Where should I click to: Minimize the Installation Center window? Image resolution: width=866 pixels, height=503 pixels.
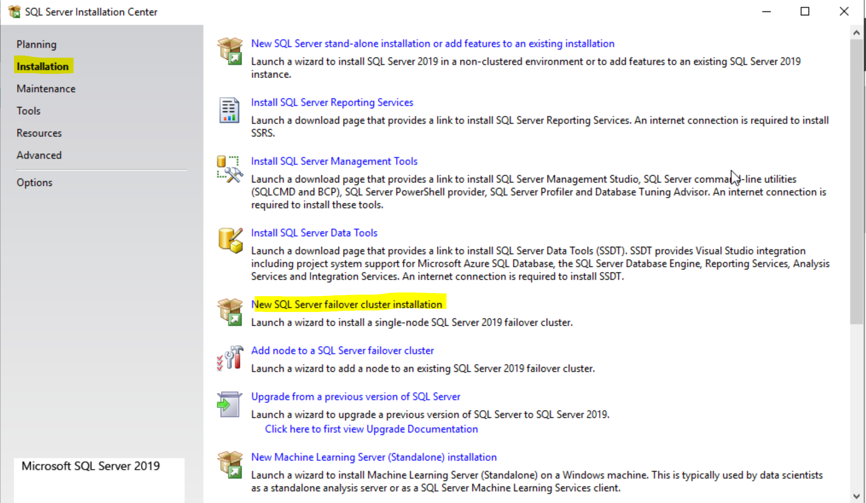coord(766,12)
